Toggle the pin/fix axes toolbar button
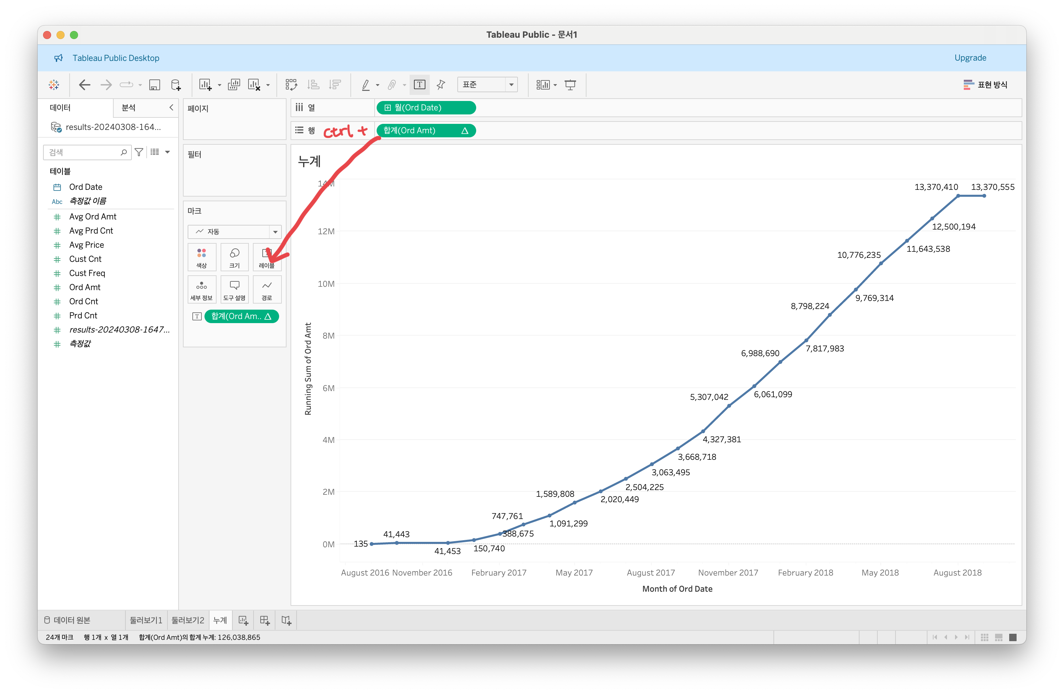 441,85
